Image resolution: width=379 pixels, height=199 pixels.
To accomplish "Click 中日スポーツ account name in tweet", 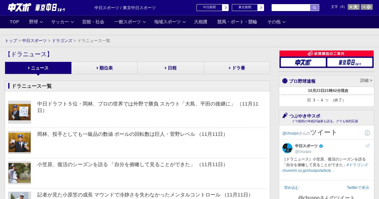I will point(306,146).
